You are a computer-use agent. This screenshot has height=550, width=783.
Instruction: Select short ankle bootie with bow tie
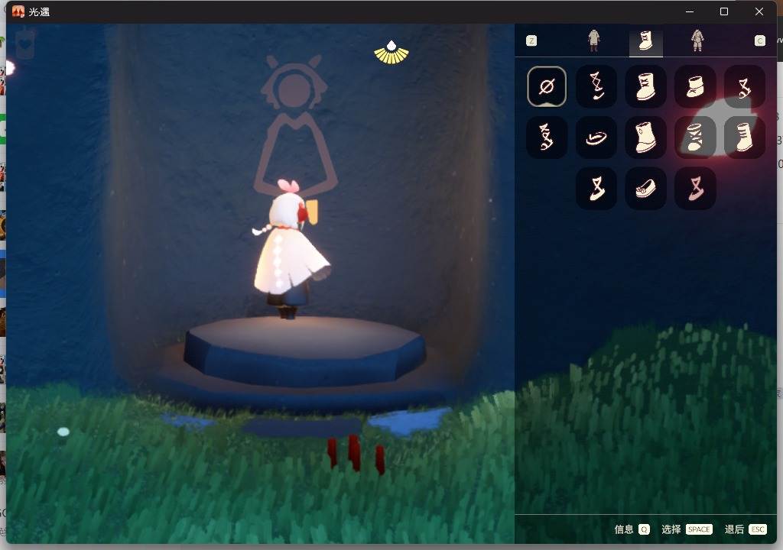(695, 86)
